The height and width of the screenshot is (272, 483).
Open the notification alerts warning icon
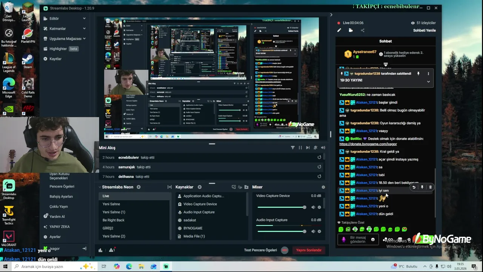112,250
